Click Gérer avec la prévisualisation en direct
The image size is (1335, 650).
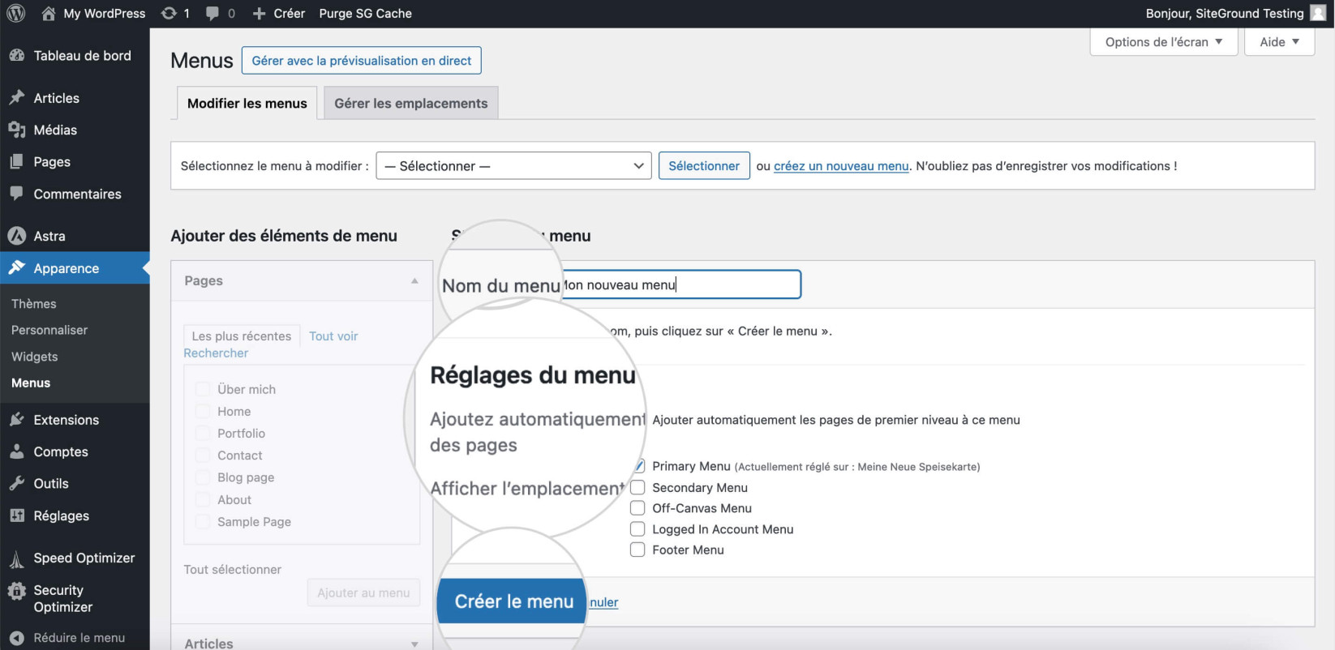coord(362,61)
